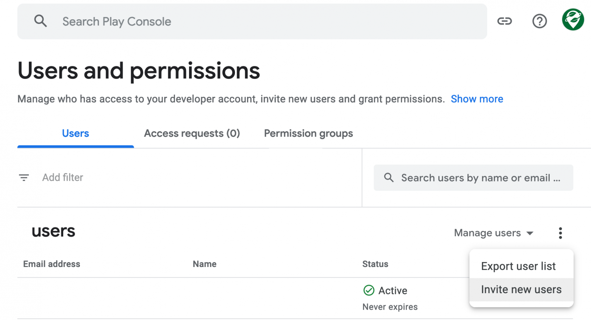Click the three-dot more options icon
Screen dimensions: 591x320
pos(560,233)
